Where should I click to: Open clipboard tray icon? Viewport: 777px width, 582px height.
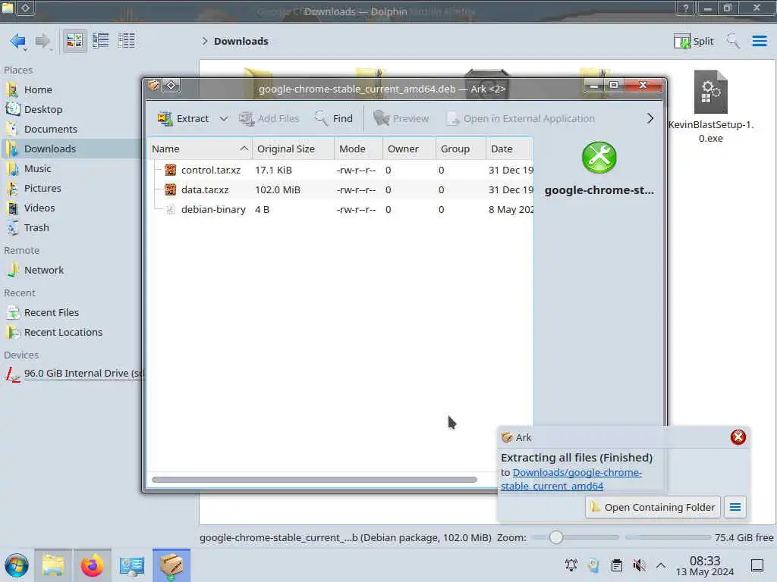point(616,565)
